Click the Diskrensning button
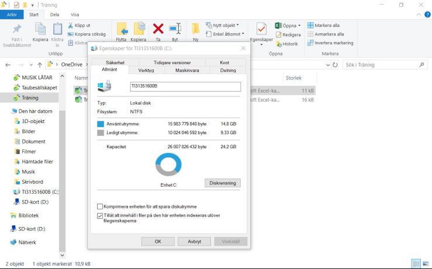This screenshot has height=269, width=432. pyautogui.click(x=222, y=183)
